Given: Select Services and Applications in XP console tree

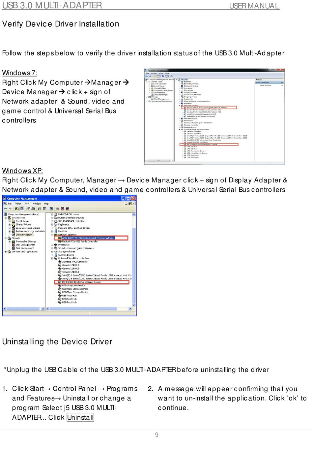Looking at the screenshot, I should [25, 252].
